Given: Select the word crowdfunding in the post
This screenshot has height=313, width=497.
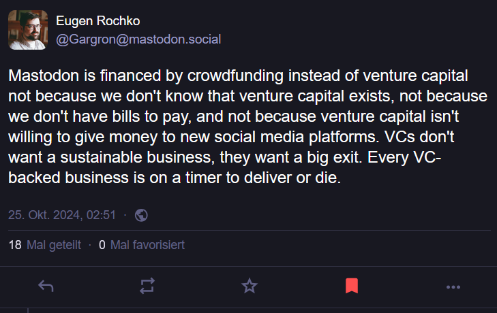Looking at the screenshot, I should click(x=235, y=76).
